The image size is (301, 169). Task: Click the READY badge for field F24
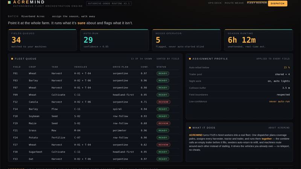(x=163, y=137)
